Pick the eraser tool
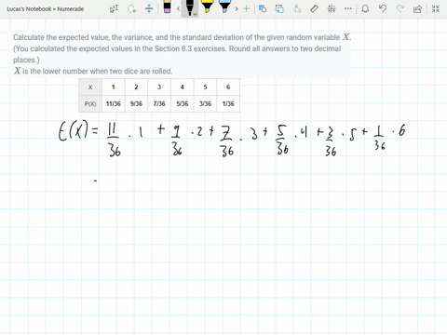447x335 pixels. [x=167, y=7]
